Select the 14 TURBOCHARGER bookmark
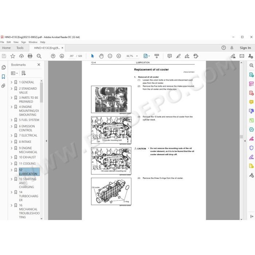The width and height of the screenshot is (255, 255). tap(29, 196)
